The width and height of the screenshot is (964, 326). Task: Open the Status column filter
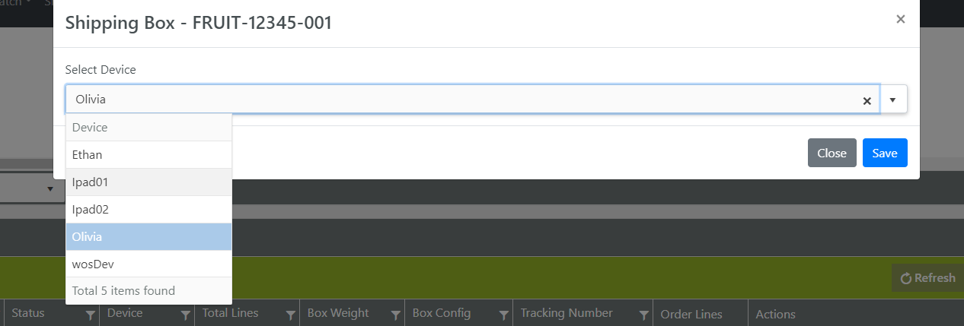coord(90,315)
